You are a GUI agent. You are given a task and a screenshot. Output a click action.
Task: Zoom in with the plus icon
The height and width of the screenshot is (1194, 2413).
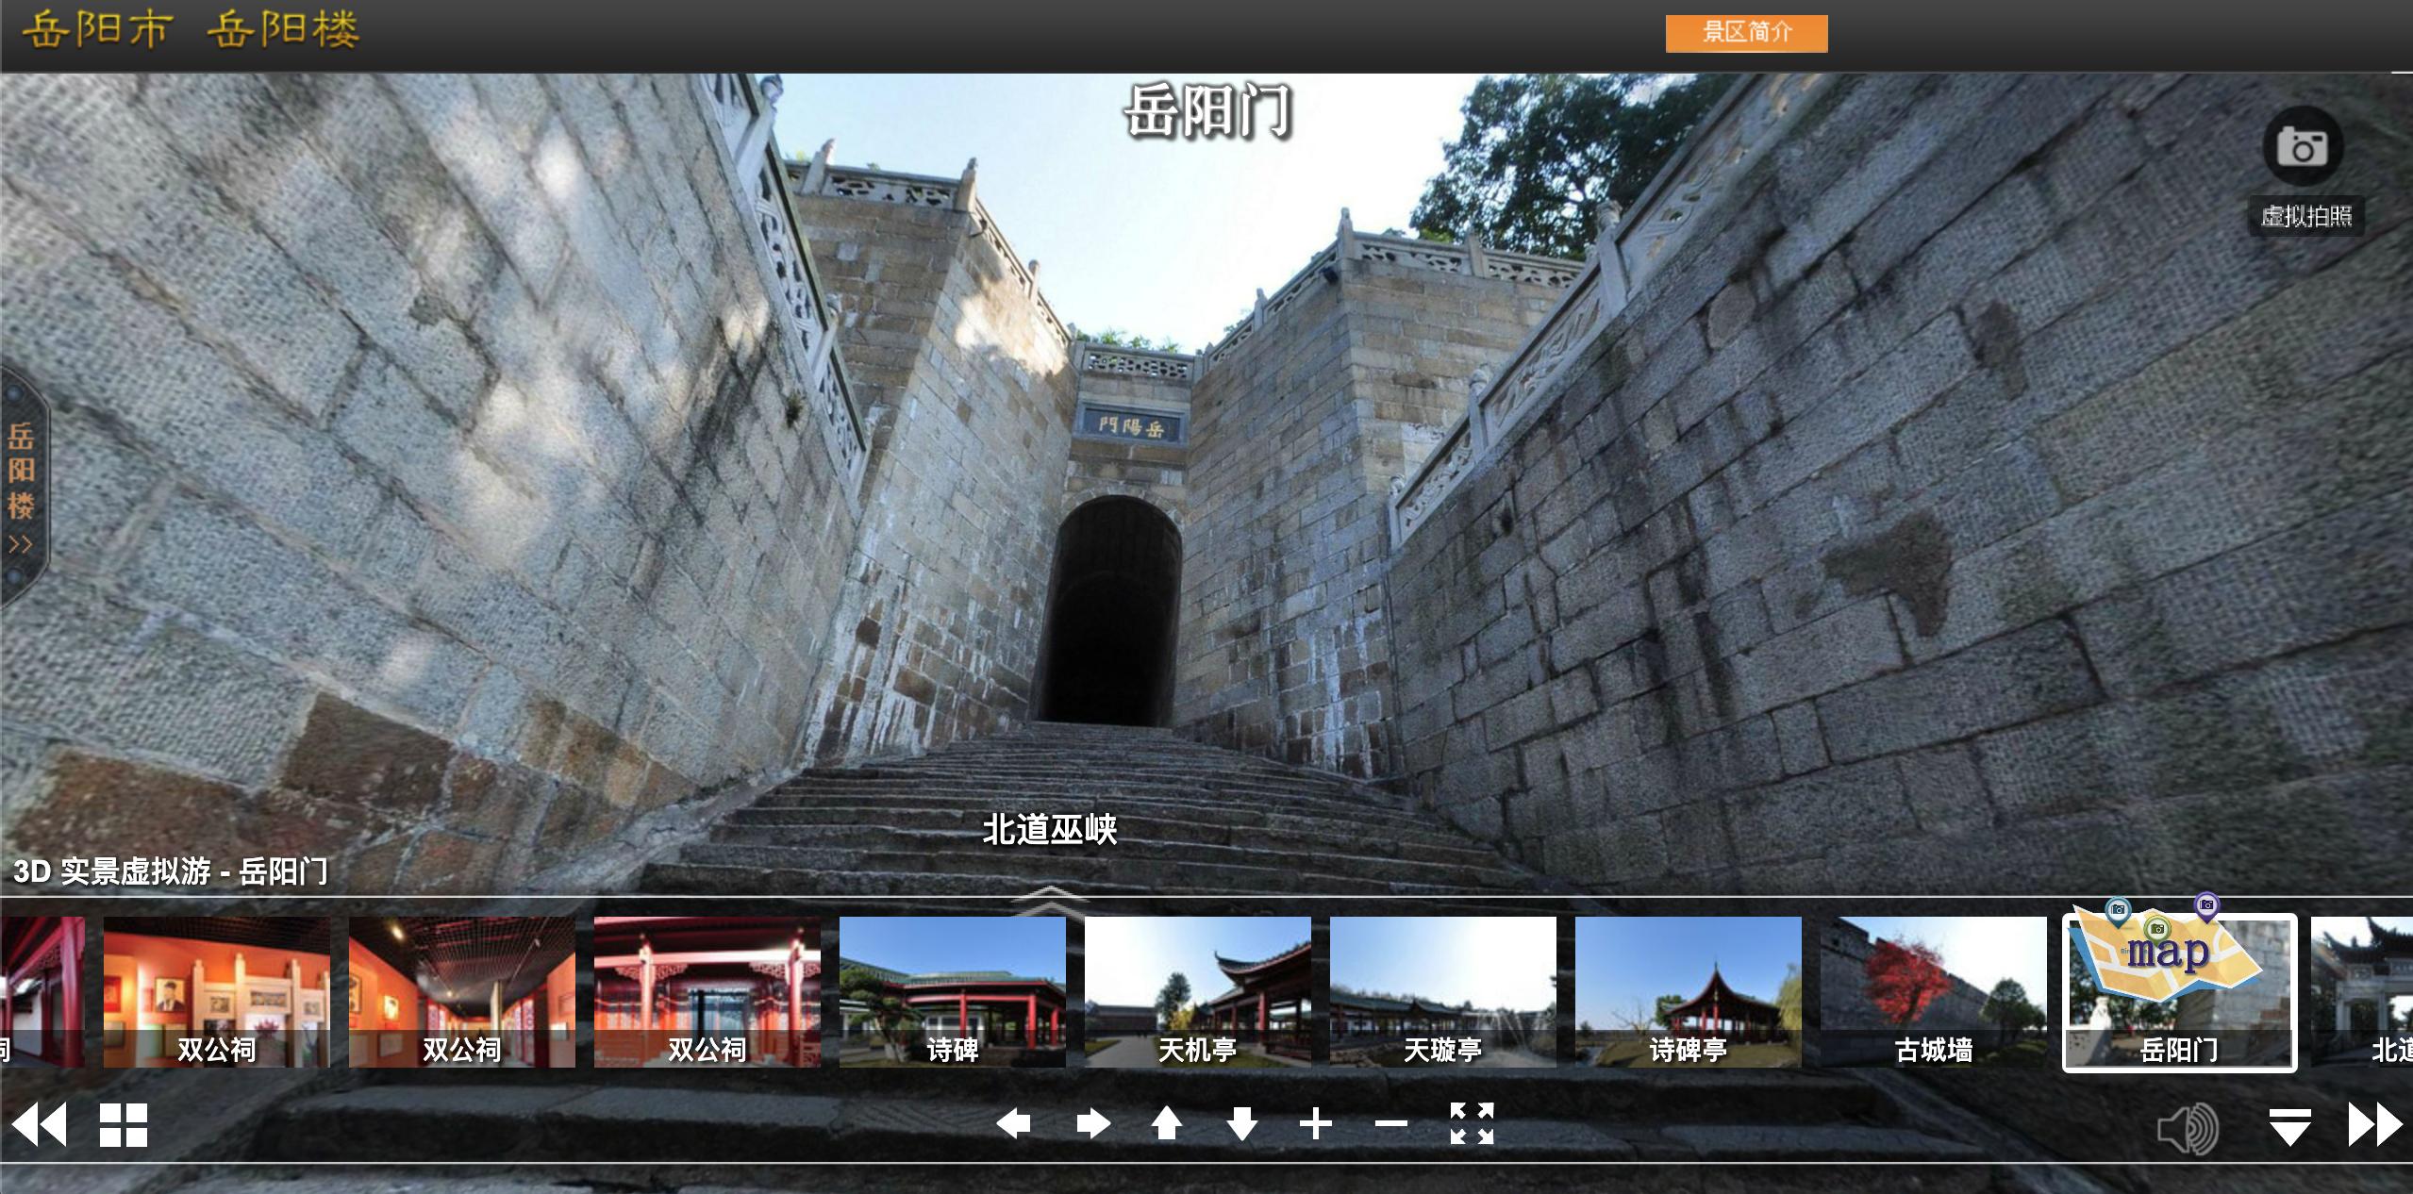(x=1316, y=1123)
